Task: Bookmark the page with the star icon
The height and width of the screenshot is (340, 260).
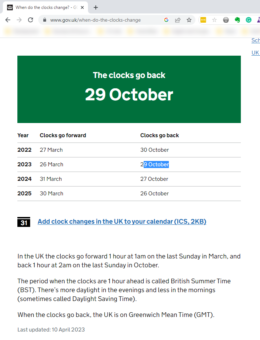Action: tap(189, 20)
